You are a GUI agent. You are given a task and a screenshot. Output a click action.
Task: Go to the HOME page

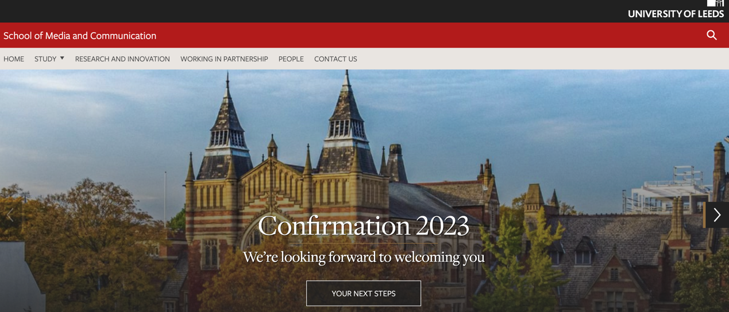click(14, 58)
